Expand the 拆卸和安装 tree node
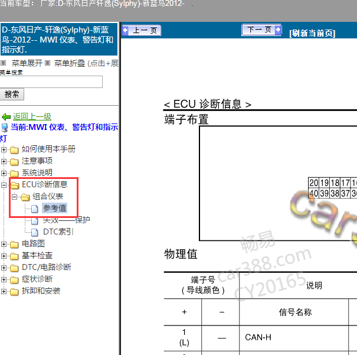 [x=4, y=291]
